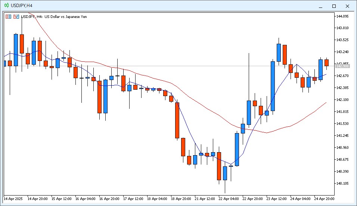Click the '17 Apr 12:00' time axis label
The width and height of the screenshot is (357, 206).
tap(133, 199)
